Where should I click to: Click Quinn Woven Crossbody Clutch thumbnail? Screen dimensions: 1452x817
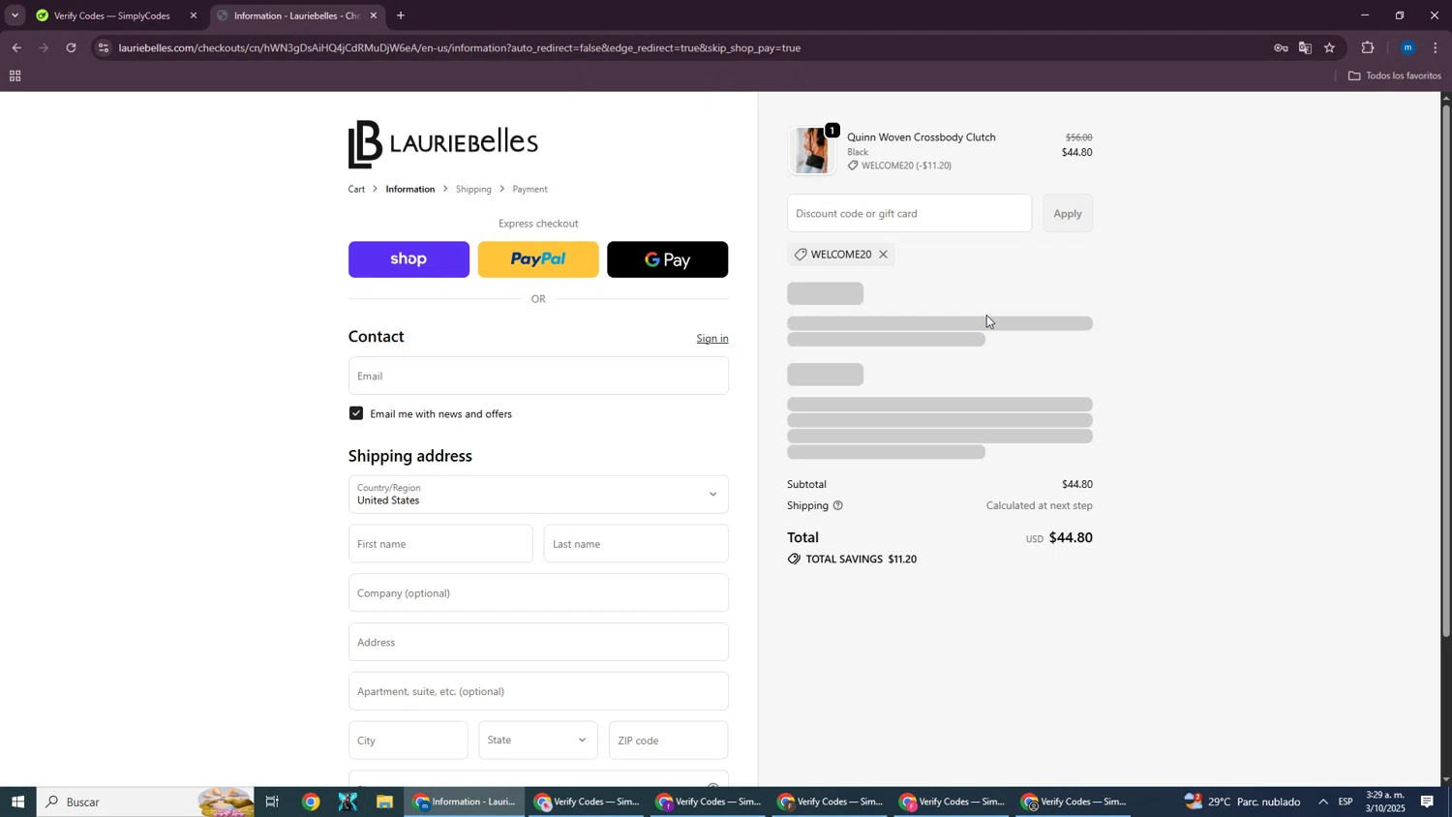point(811,151)
